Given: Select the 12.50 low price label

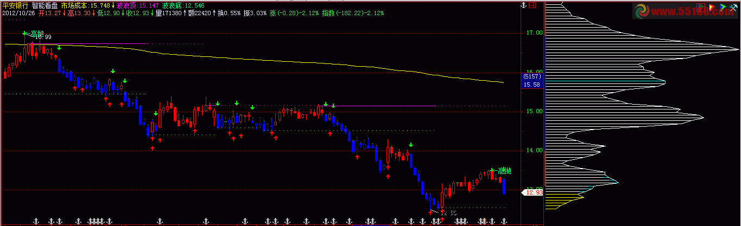Looking at the screenshot, I should tap(448, 214).
